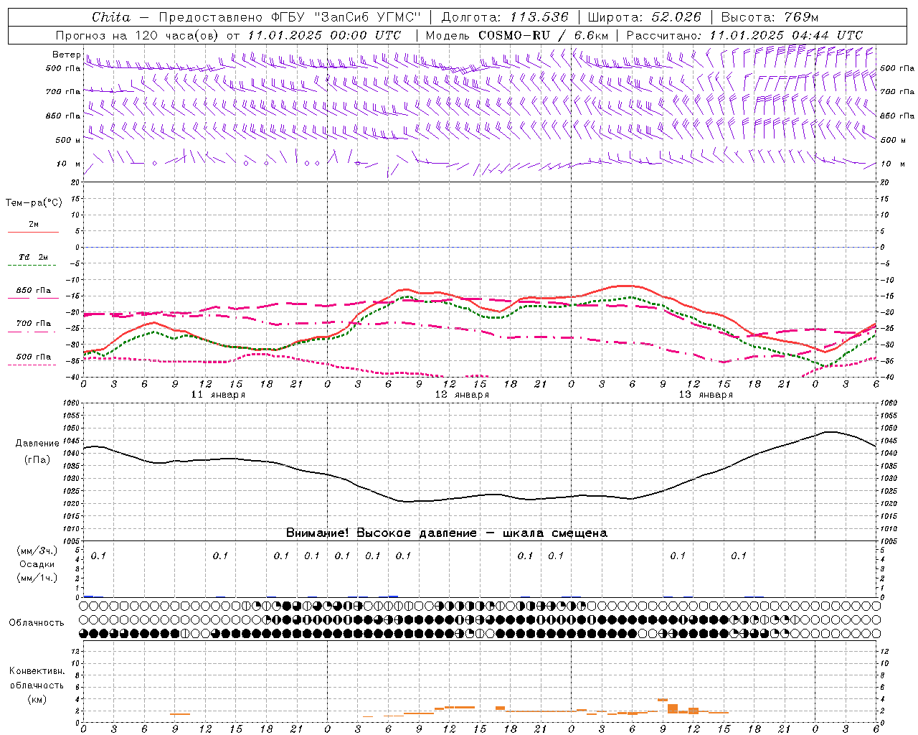Click the "500 гПа" temperature legend entry
Image resolution: width=918 pixels, height=735 pixels.
click(34, 357)
